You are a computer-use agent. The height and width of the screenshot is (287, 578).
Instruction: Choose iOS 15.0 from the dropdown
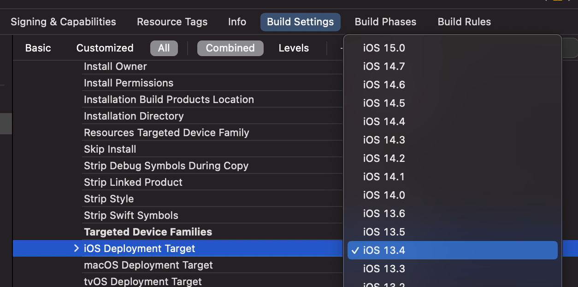pyautogui.click(x=452, y=48)
